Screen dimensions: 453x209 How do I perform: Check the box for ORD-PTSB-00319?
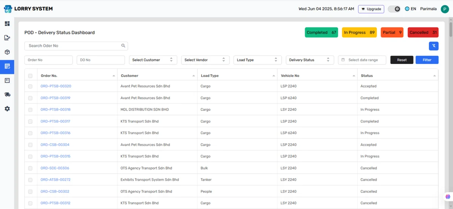point(30,98)
